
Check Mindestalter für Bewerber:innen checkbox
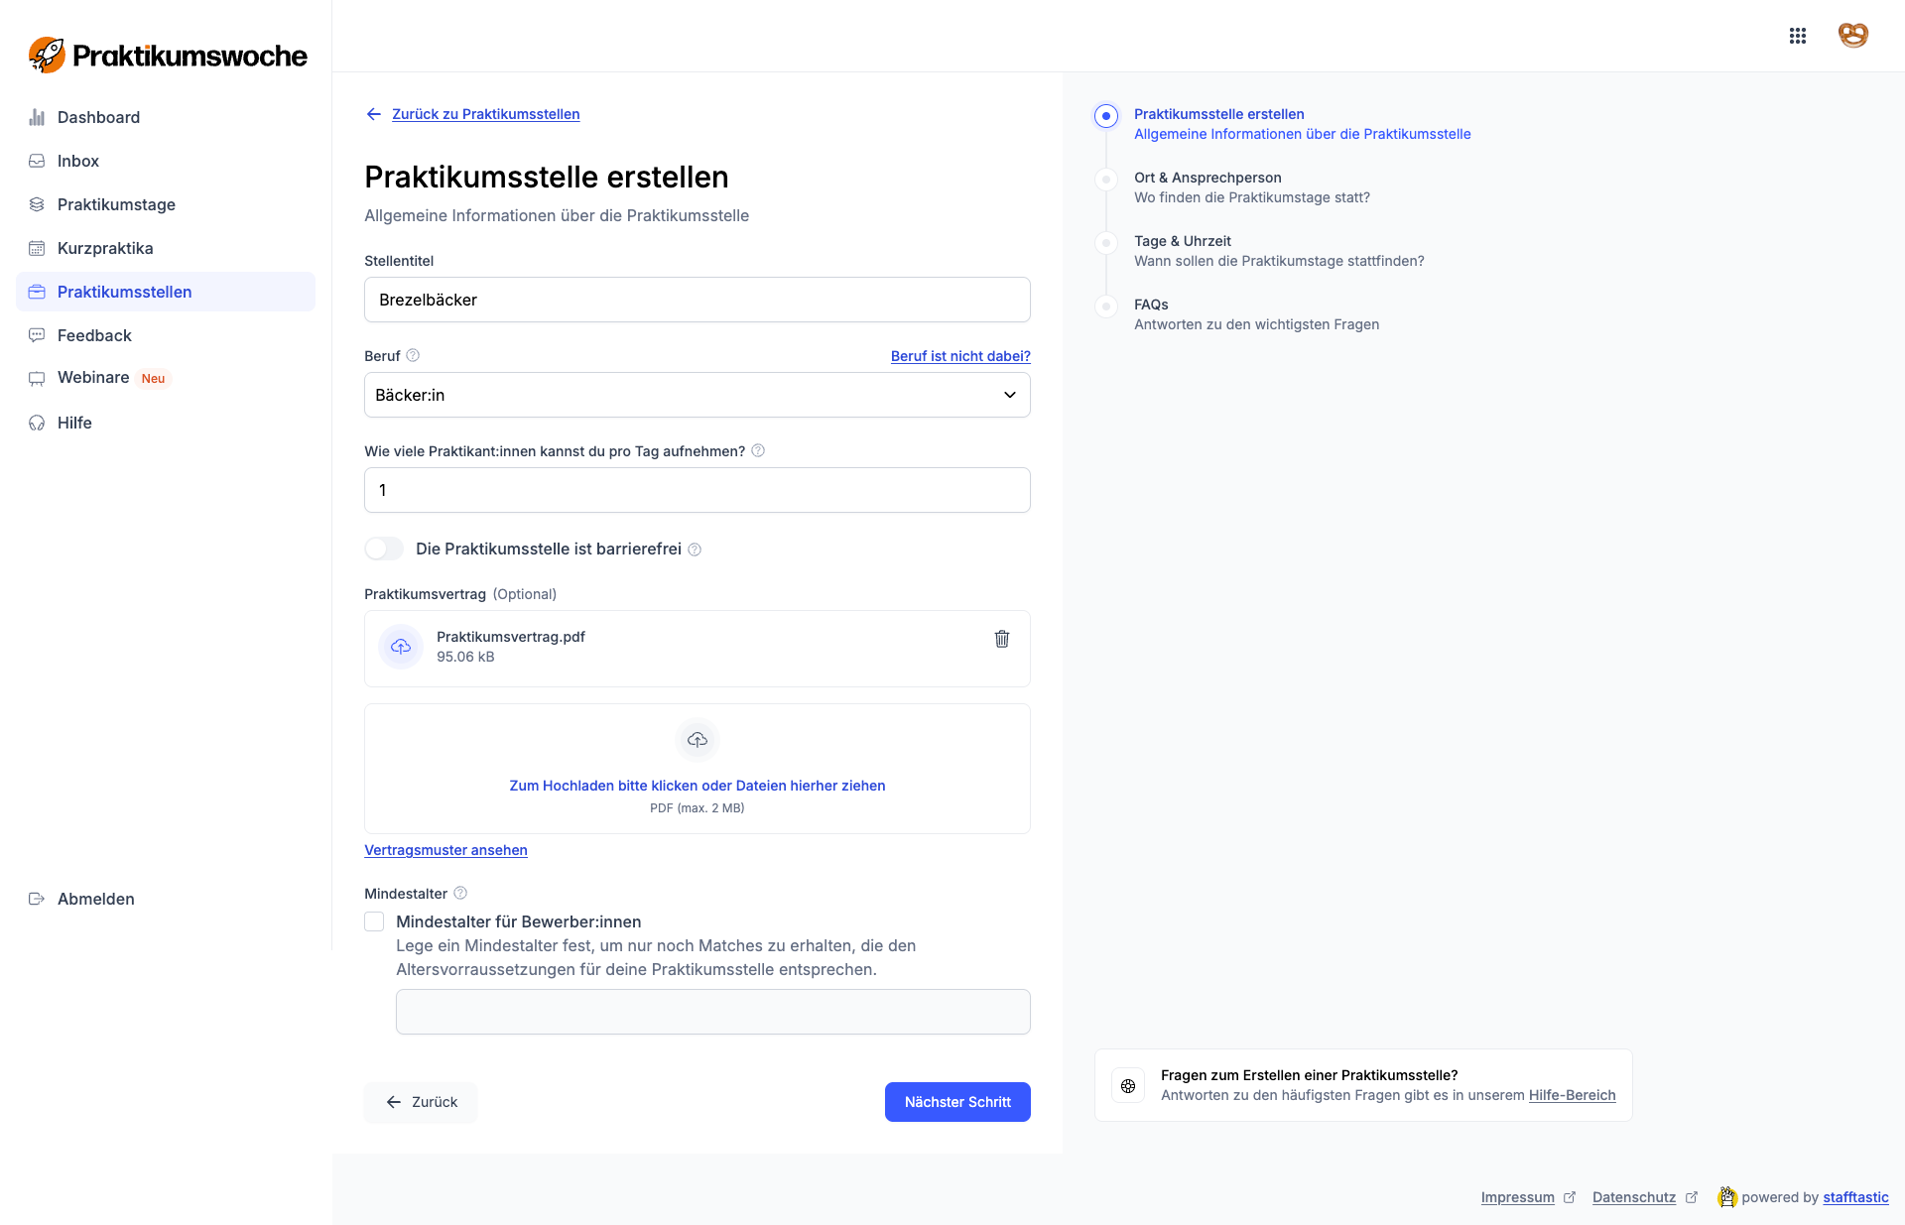click(x=374, y=921)
